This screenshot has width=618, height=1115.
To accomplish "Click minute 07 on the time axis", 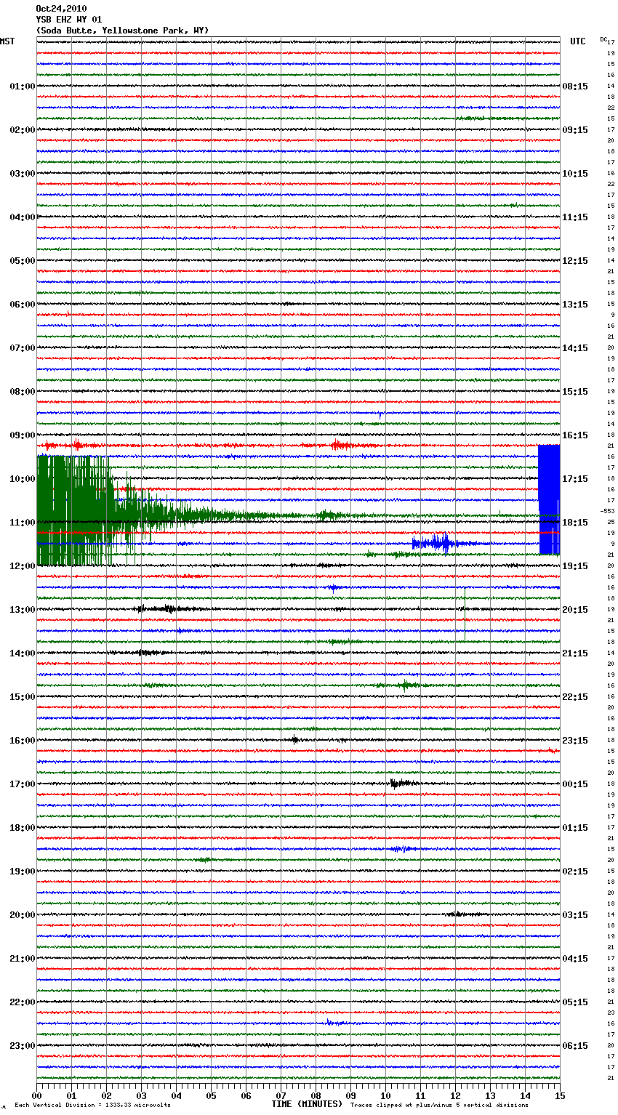I will tap(281, 1095).
